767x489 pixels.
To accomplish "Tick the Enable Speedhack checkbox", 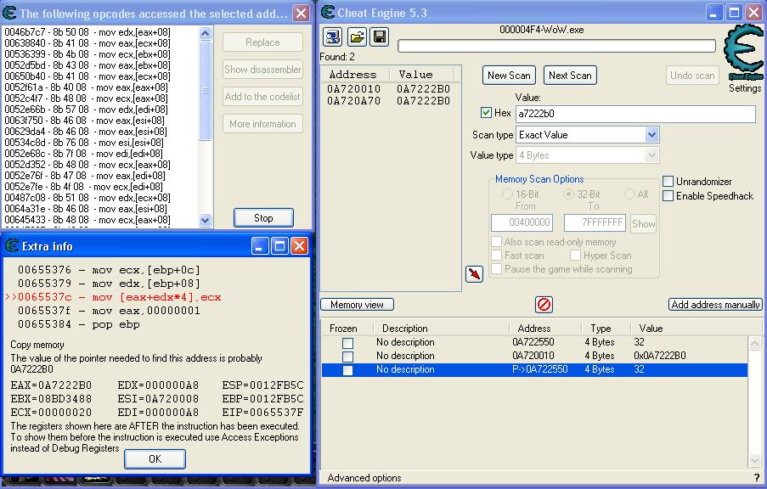I will pos(668,196).
